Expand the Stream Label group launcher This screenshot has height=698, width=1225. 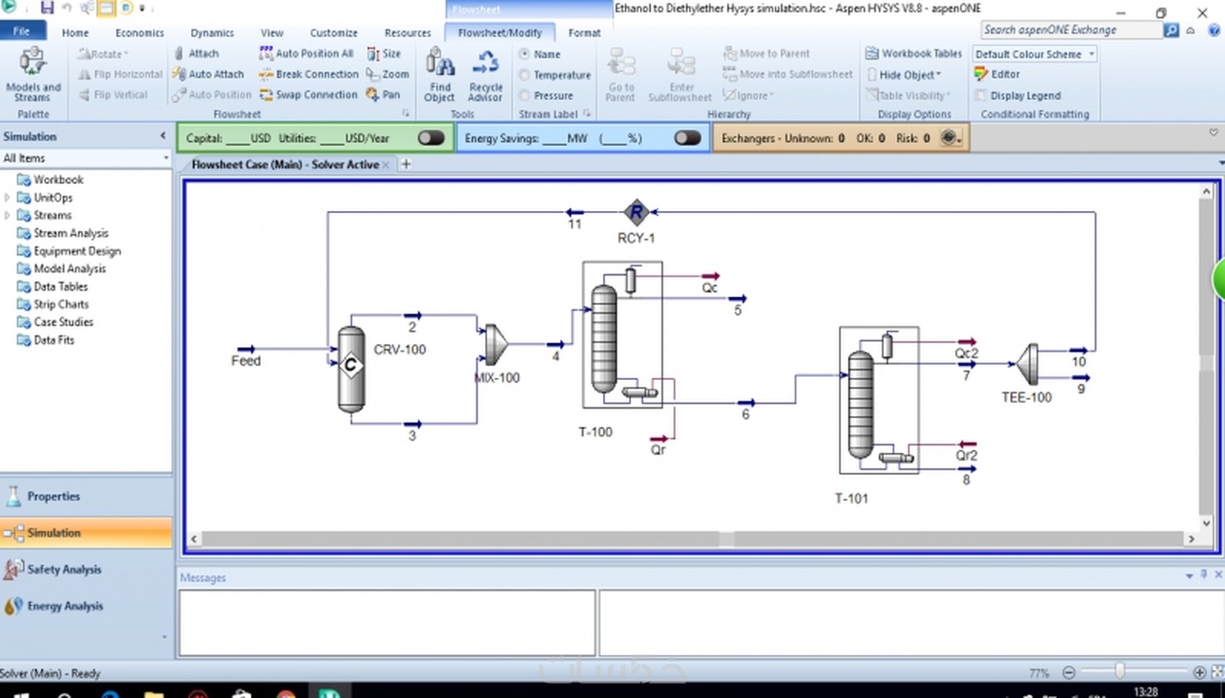click(587, 114)
